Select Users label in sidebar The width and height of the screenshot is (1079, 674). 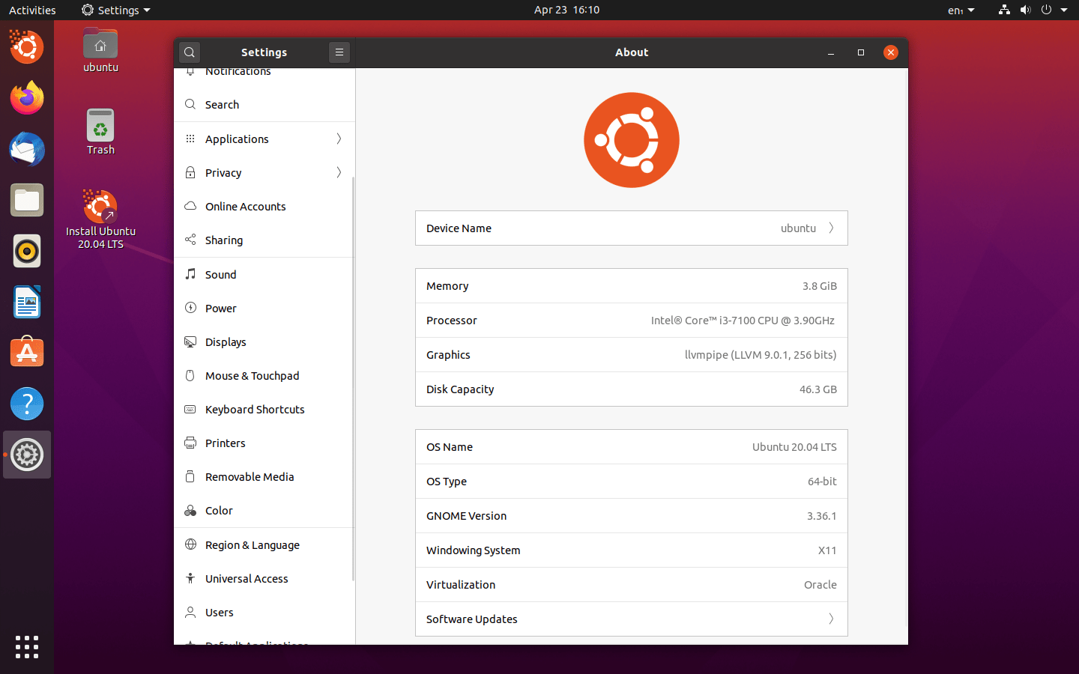[x=219, y=613]
